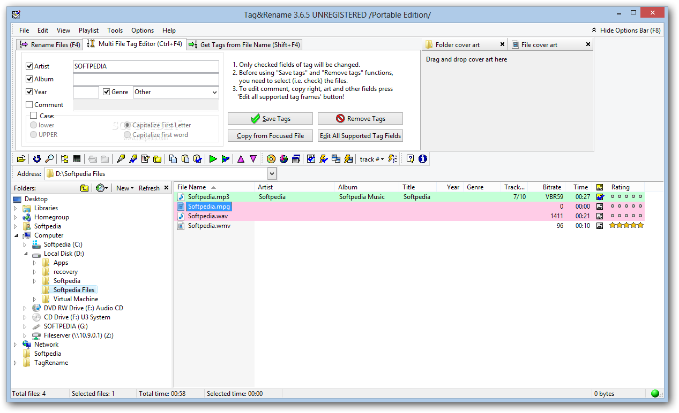Close the Folders panel with its X

tap(166, 188)
